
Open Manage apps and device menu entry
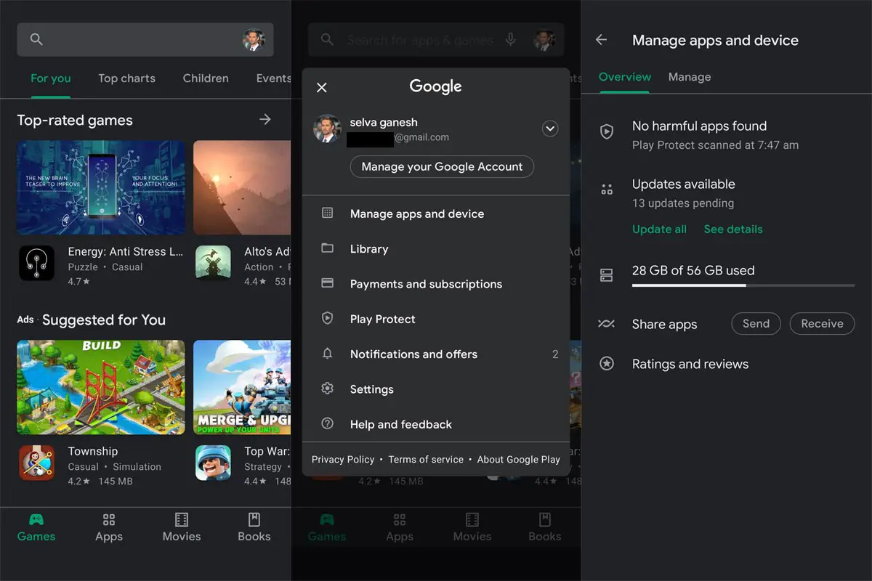tap(436, 214)
